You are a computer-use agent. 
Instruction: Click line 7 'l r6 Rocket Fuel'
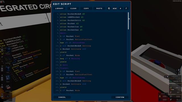(70, 36)
